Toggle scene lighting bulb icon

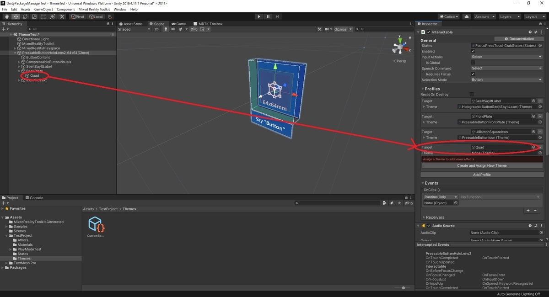coord(166,29)
